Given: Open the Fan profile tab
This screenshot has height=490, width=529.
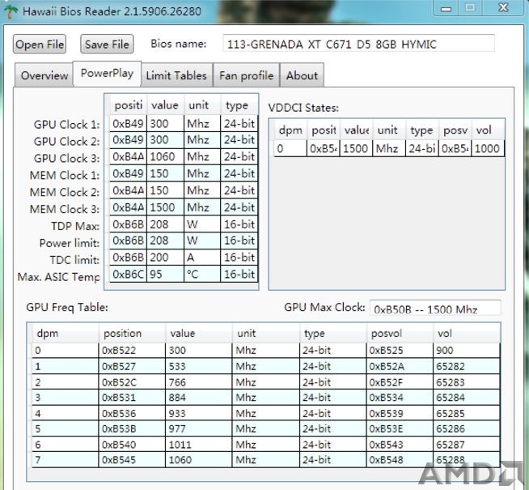Looking at the screenshot, I should (x=246, y=75).
